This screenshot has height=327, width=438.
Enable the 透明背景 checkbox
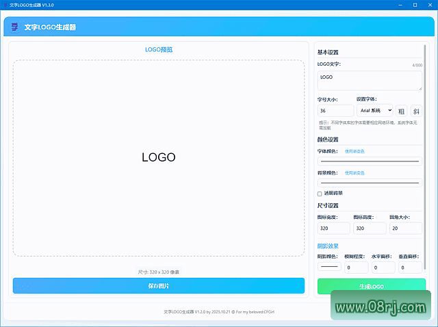coord(320,194)
